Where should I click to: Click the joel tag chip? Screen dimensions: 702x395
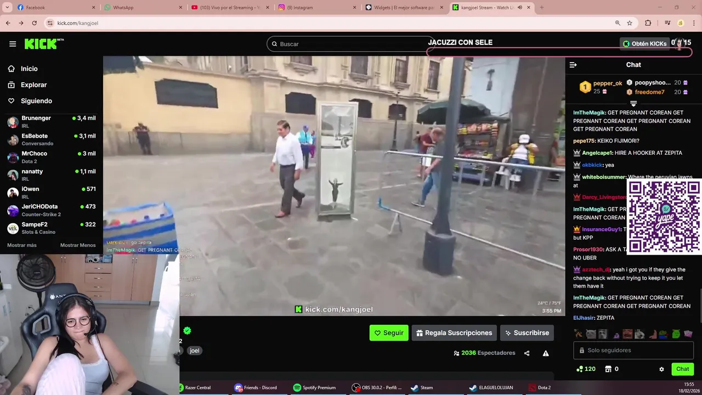click(195, 351)
